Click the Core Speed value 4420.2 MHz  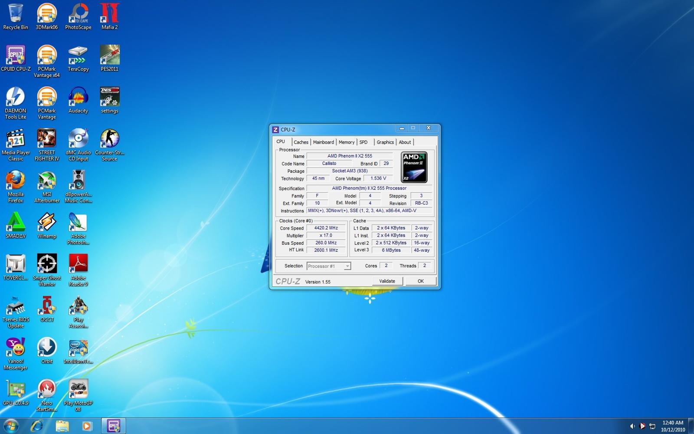326,228
